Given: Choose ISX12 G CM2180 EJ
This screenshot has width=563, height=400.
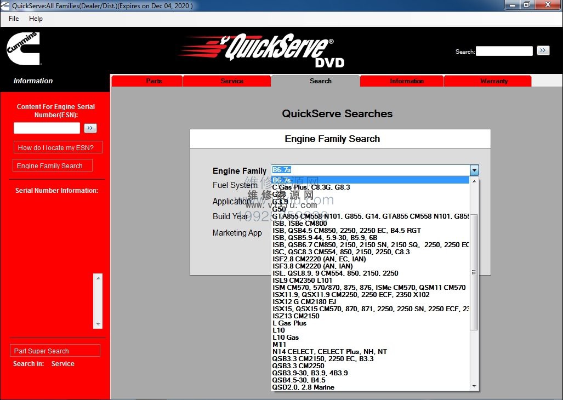Looking at the screenshot, I should pyautogui.click(x=370, y=302).
